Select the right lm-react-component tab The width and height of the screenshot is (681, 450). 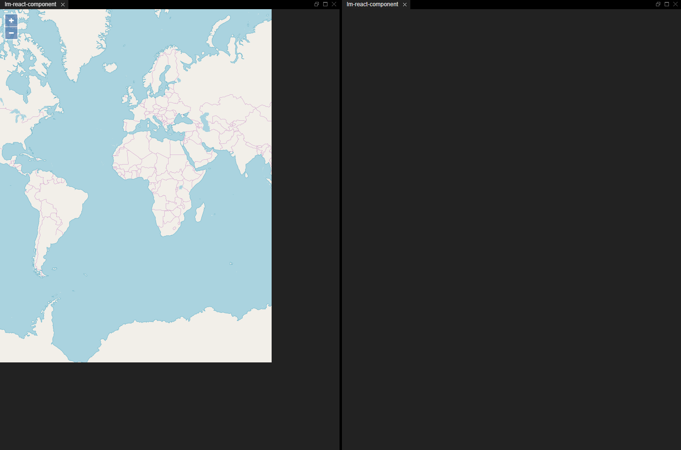(x=372, y=4)
